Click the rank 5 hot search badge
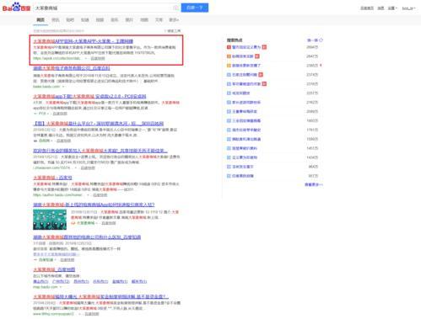The height and width of the screenshot is (319, 421). point(229,84)
